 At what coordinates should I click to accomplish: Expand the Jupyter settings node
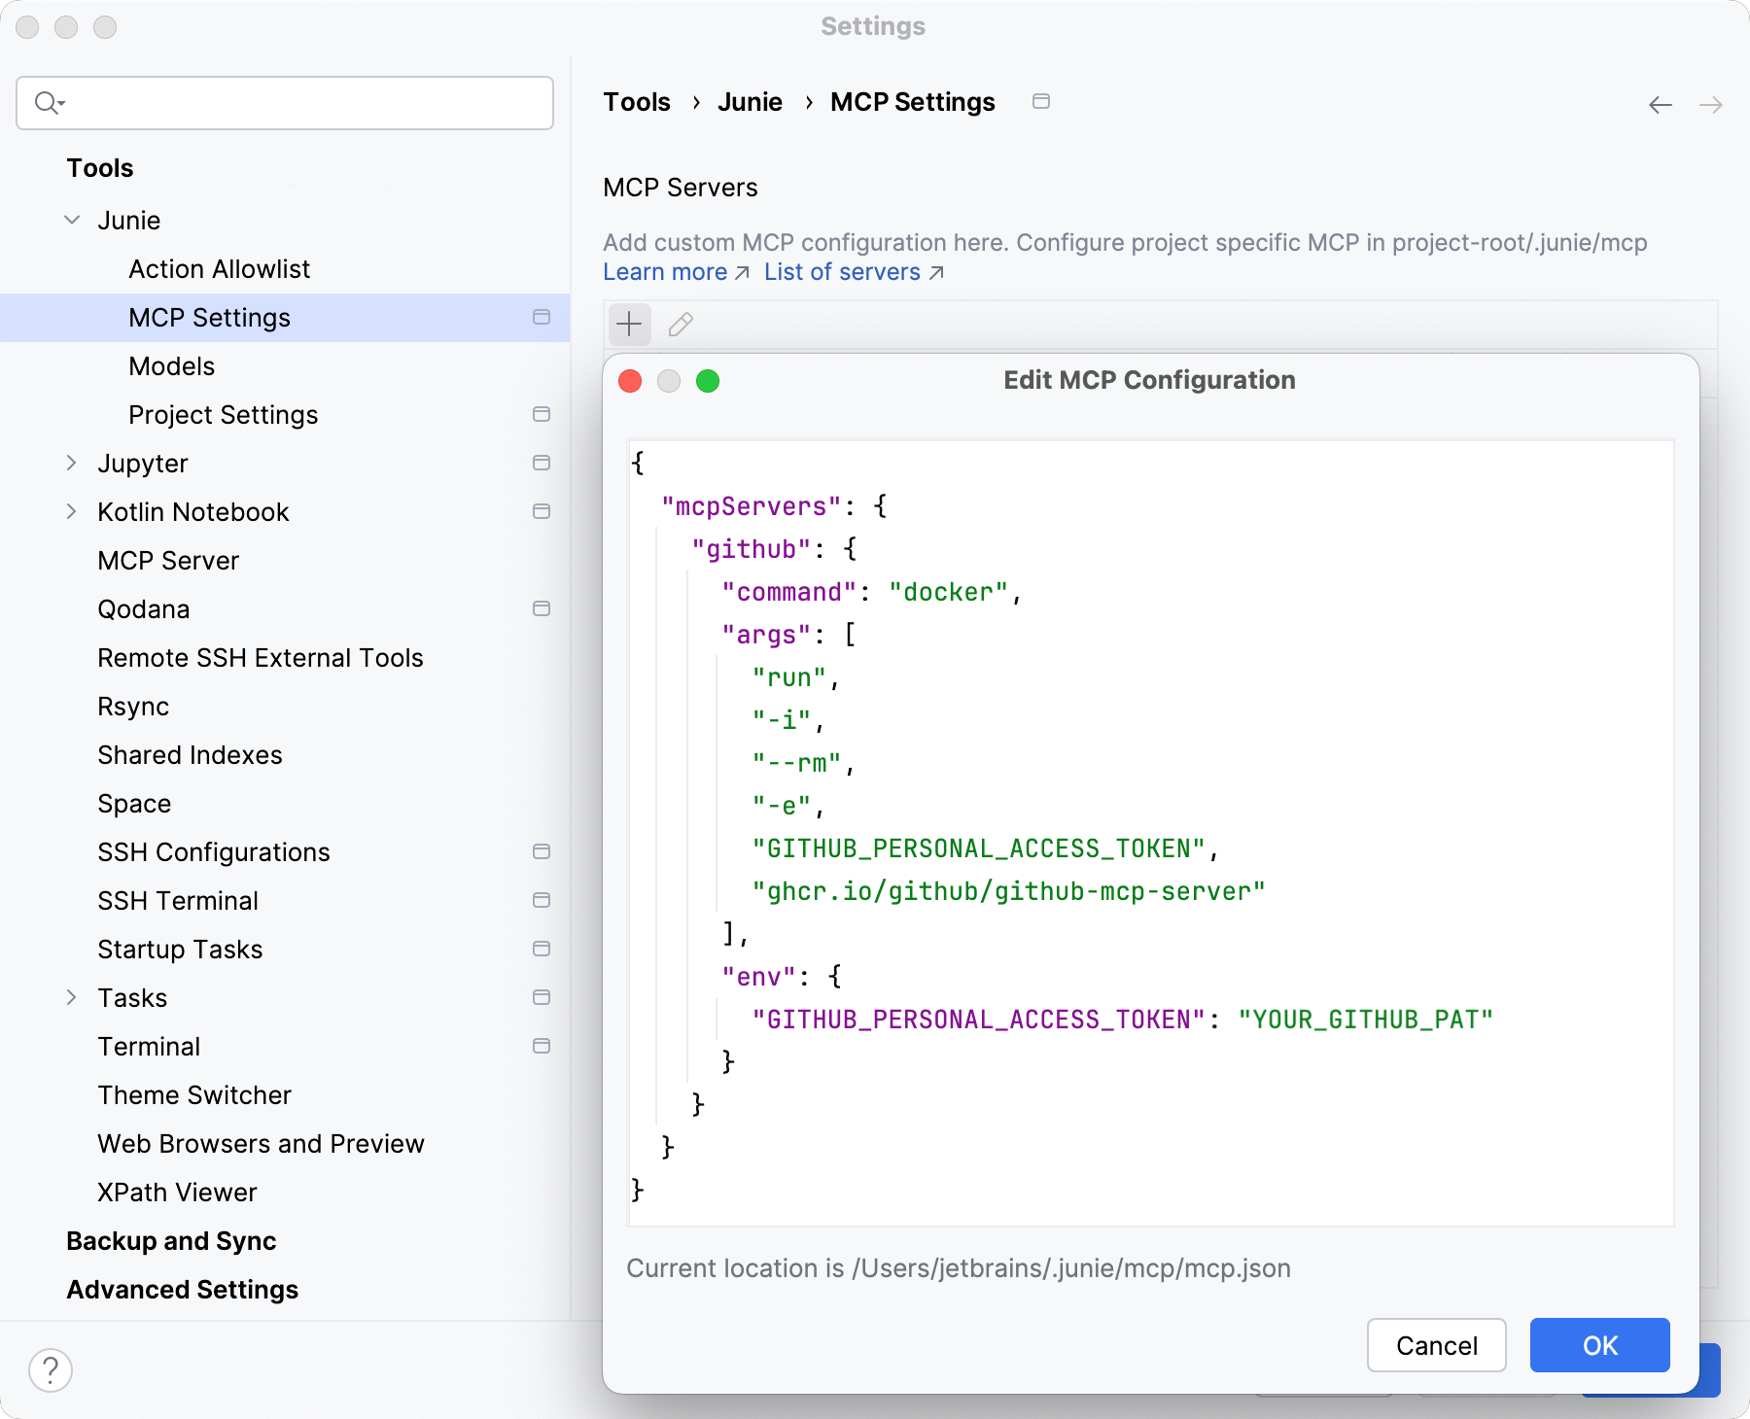72,464
